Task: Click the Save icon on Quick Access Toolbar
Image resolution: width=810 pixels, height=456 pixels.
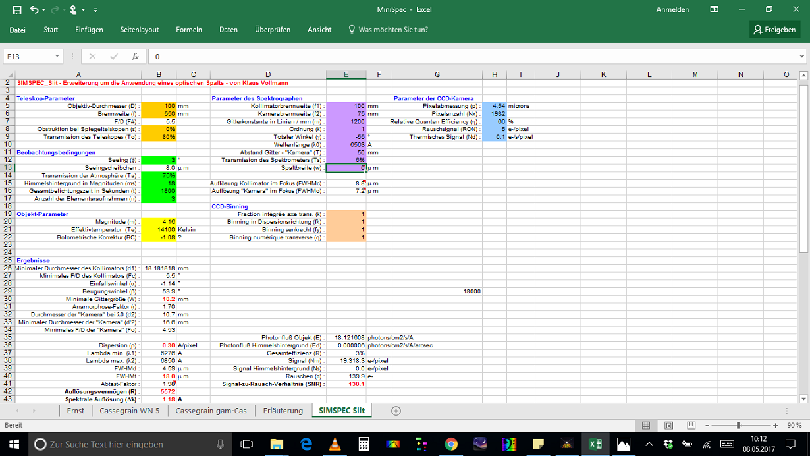Action: pyautogui.click(x=17, y=9)
